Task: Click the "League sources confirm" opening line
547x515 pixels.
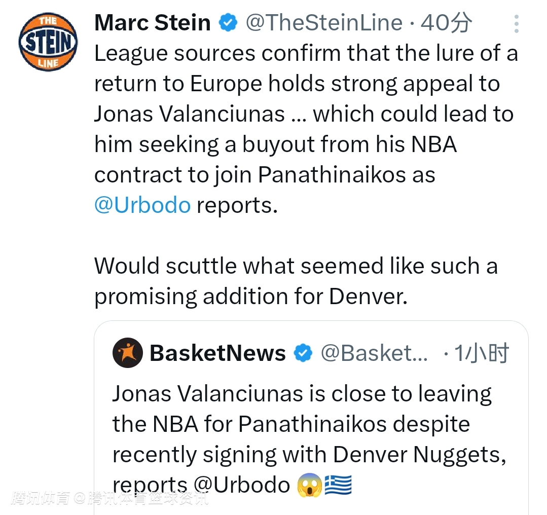Action: 306,54
